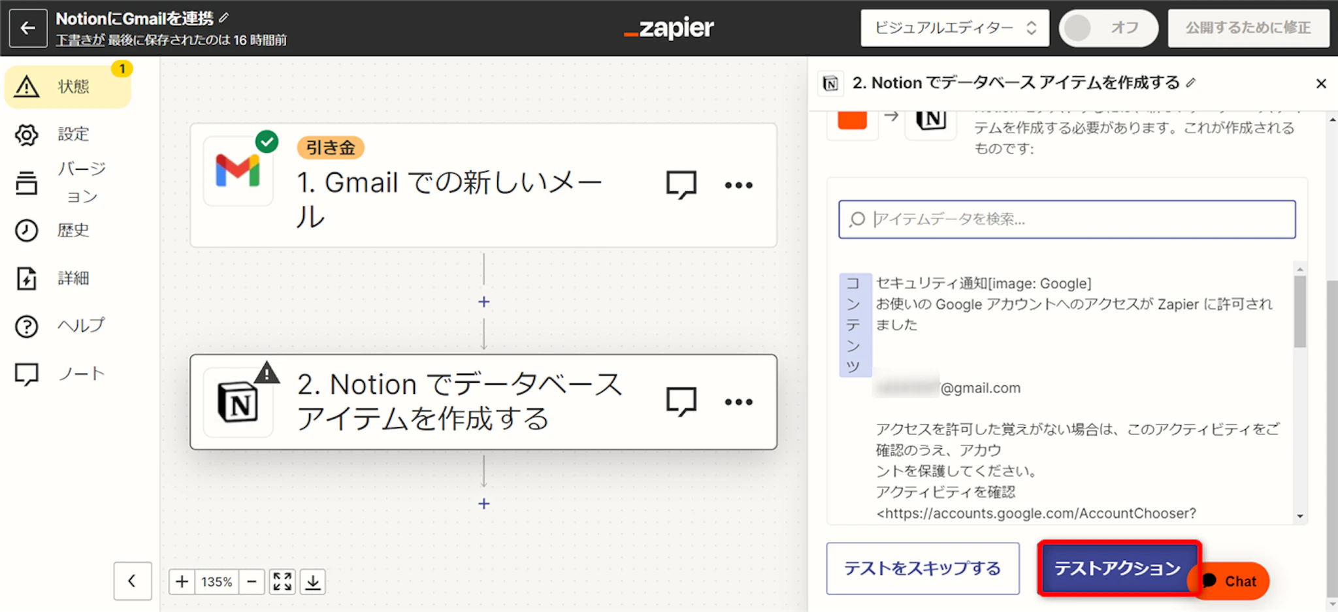The image size is (1338, 612).
Task: Open comment on Notion action step
Action: coord(681,402)
